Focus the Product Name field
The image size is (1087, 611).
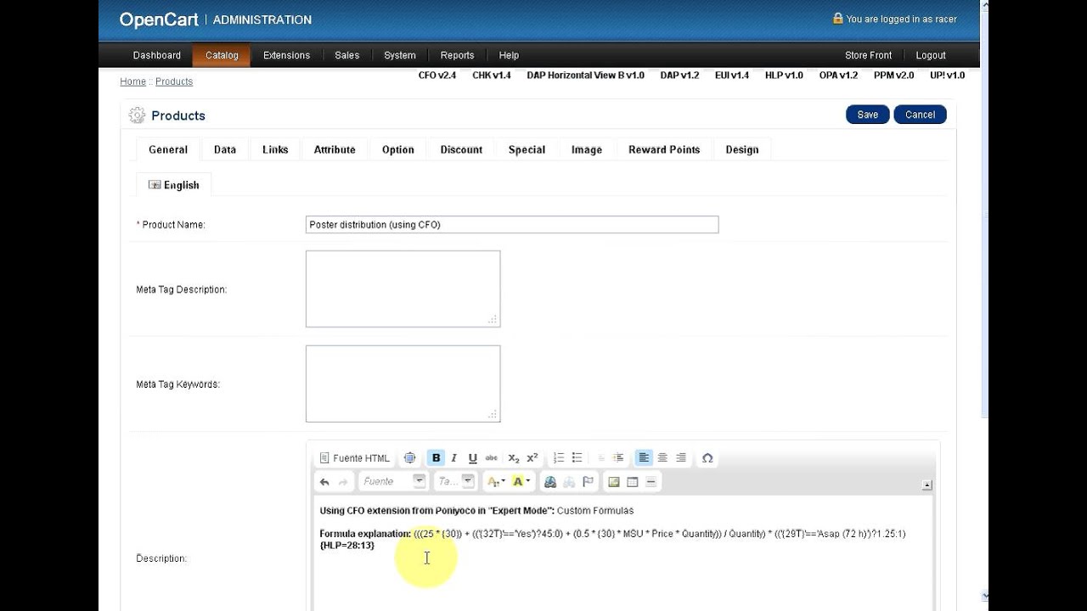(512, 225)
